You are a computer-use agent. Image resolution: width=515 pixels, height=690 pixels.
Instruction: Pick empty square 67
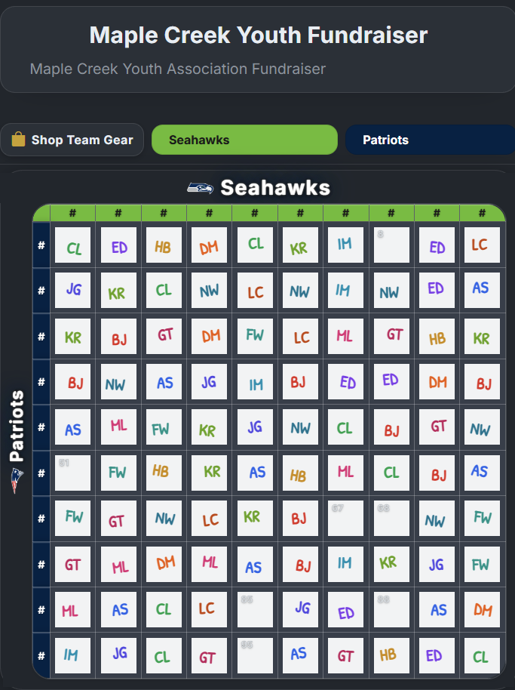pos(345,518)
